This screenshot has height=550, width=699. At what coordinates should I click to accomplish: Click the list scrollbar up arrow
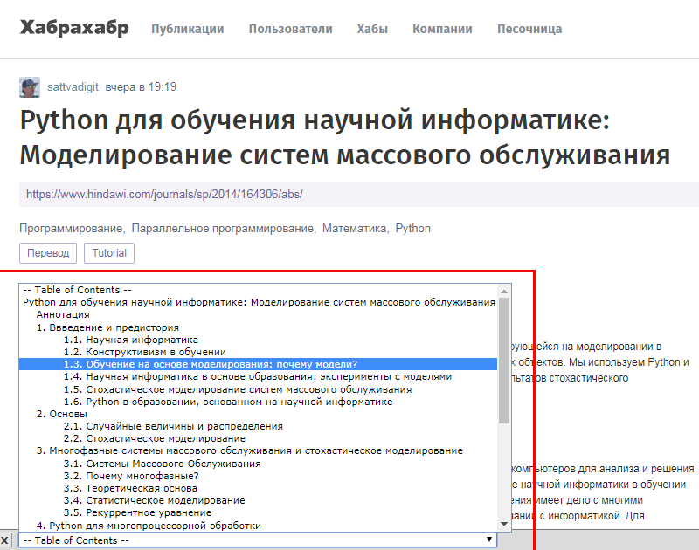click(x=504, y=292)
